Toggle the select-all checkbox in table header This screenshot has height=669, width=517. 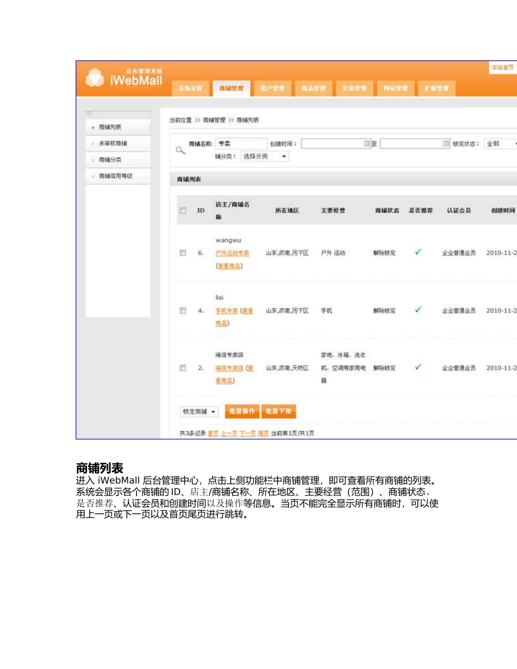183,210
